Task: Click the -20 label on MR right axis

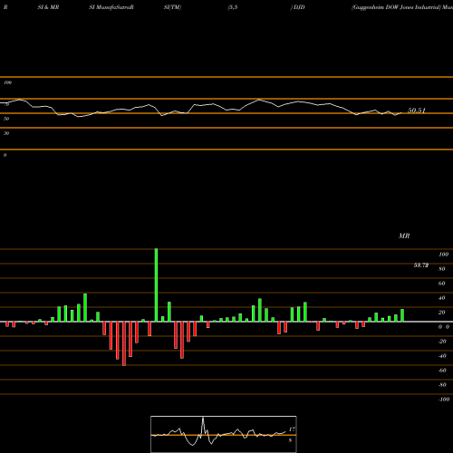Action: [442, 342]
